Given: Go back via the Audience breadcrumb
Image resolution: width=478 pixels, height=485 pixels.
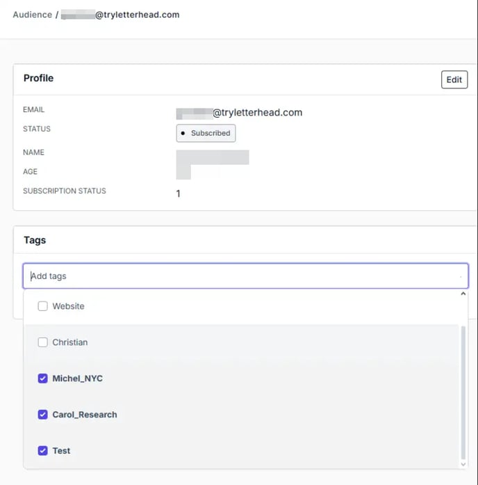Looking at the screenshot, I should click(32, 15).
